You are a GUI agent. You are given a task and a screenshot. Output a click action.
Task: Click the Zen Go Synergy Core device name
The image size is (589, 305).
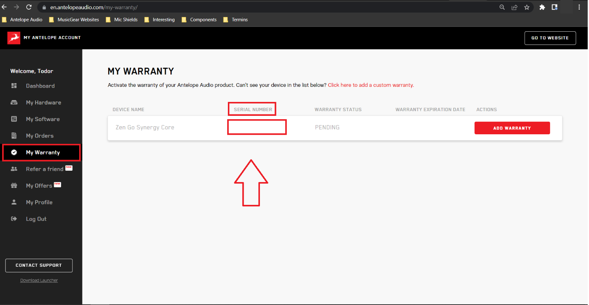tap(145, 127)
